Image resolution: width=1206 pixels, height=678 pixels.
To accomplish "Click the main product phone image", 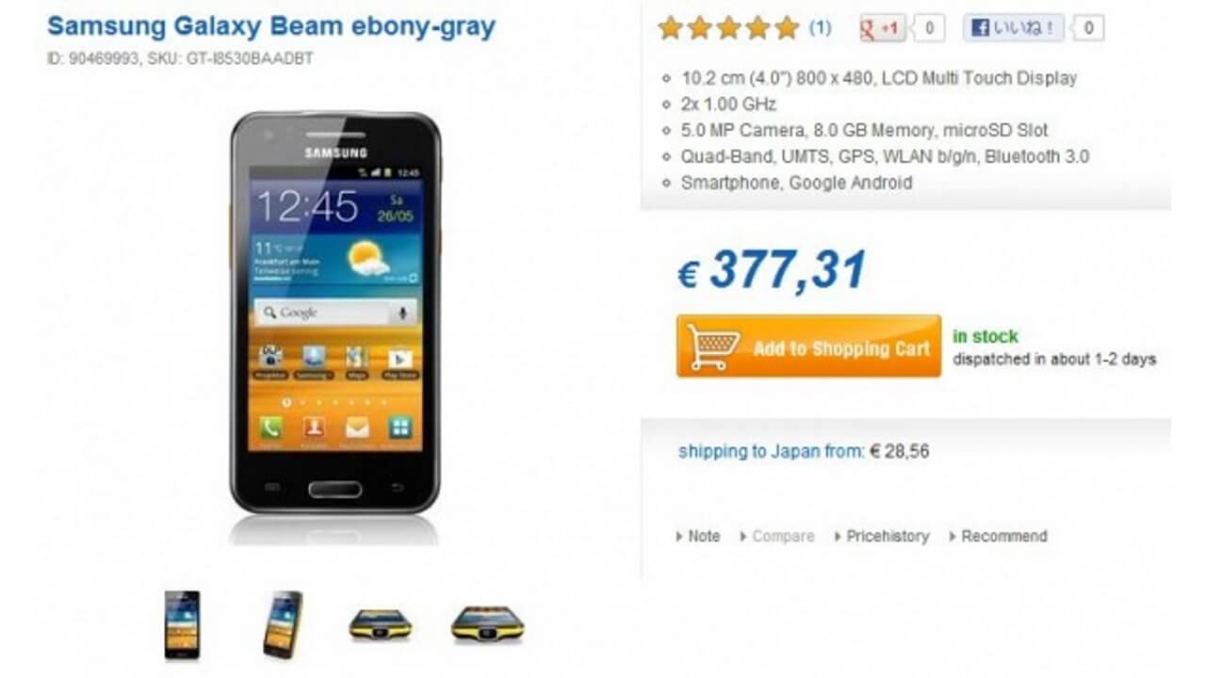I will [335, 314].
